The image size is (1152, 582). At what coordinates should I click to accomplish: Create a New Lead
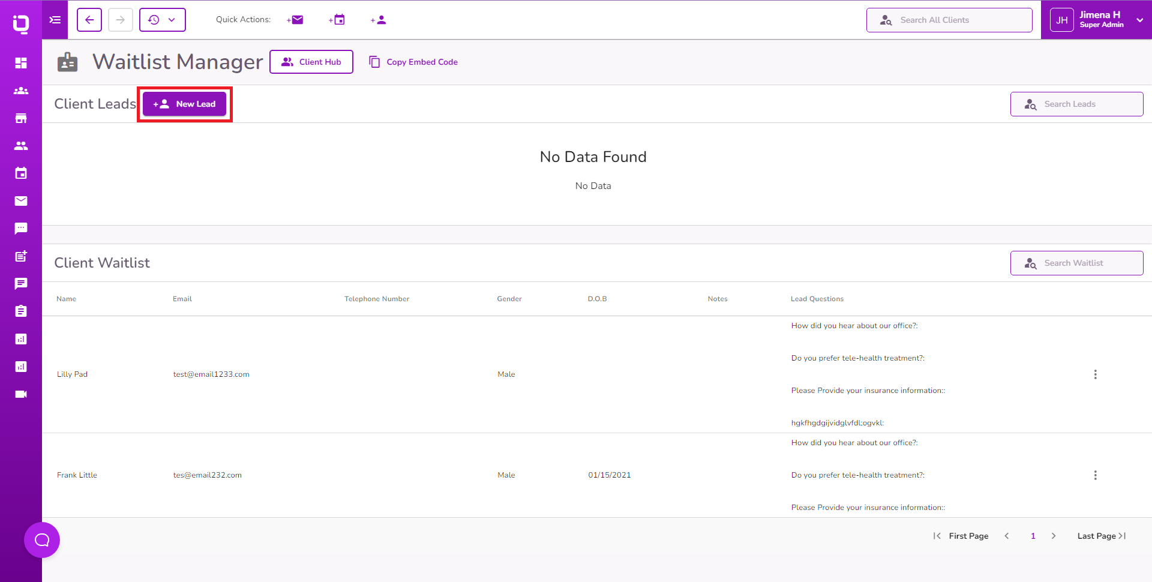184,104
